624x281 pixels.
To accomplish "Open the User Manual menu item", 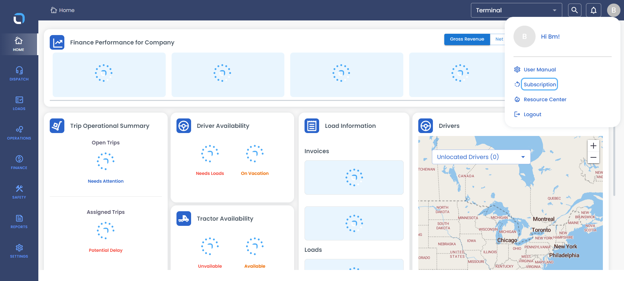I will click(540, 69).
